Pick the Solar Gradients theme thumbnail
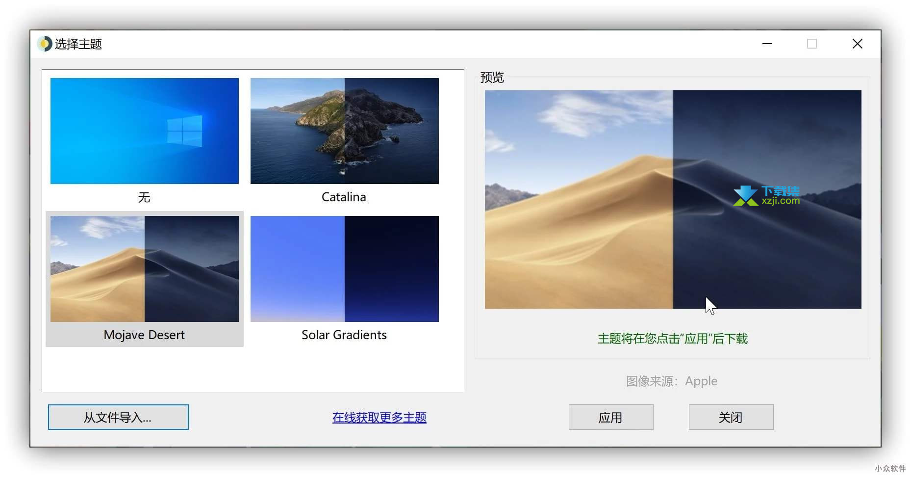The width and height of the screenshot is (911, 477). coord(344,269)
